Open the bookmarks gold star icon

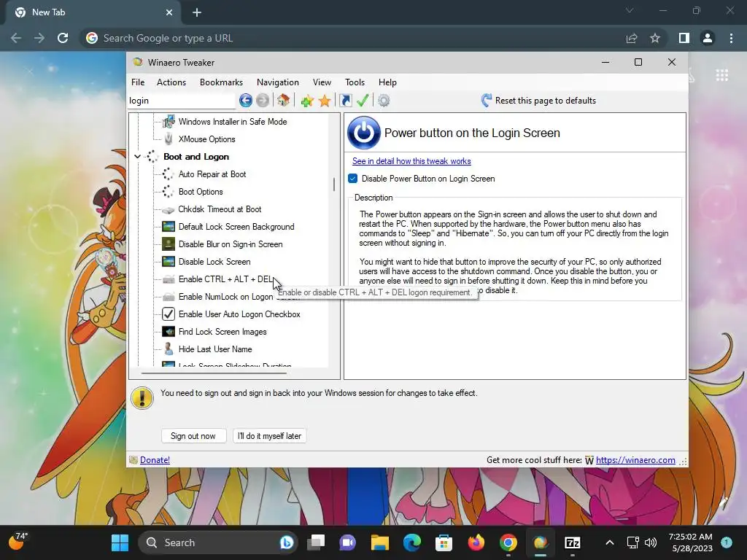pyautogui.click(x=325, y=101)
